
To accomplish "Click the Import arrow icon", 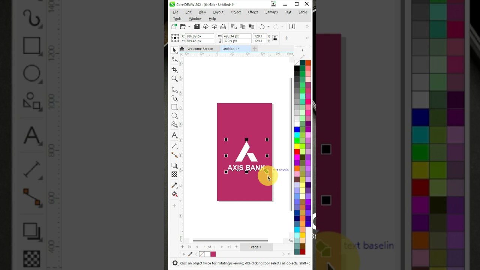I will click(292, 27).
